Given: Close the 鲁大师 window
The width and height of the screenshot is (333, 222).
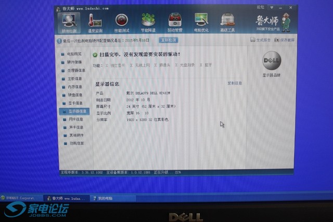Looking at the screenshot, I should click(290, 7).
